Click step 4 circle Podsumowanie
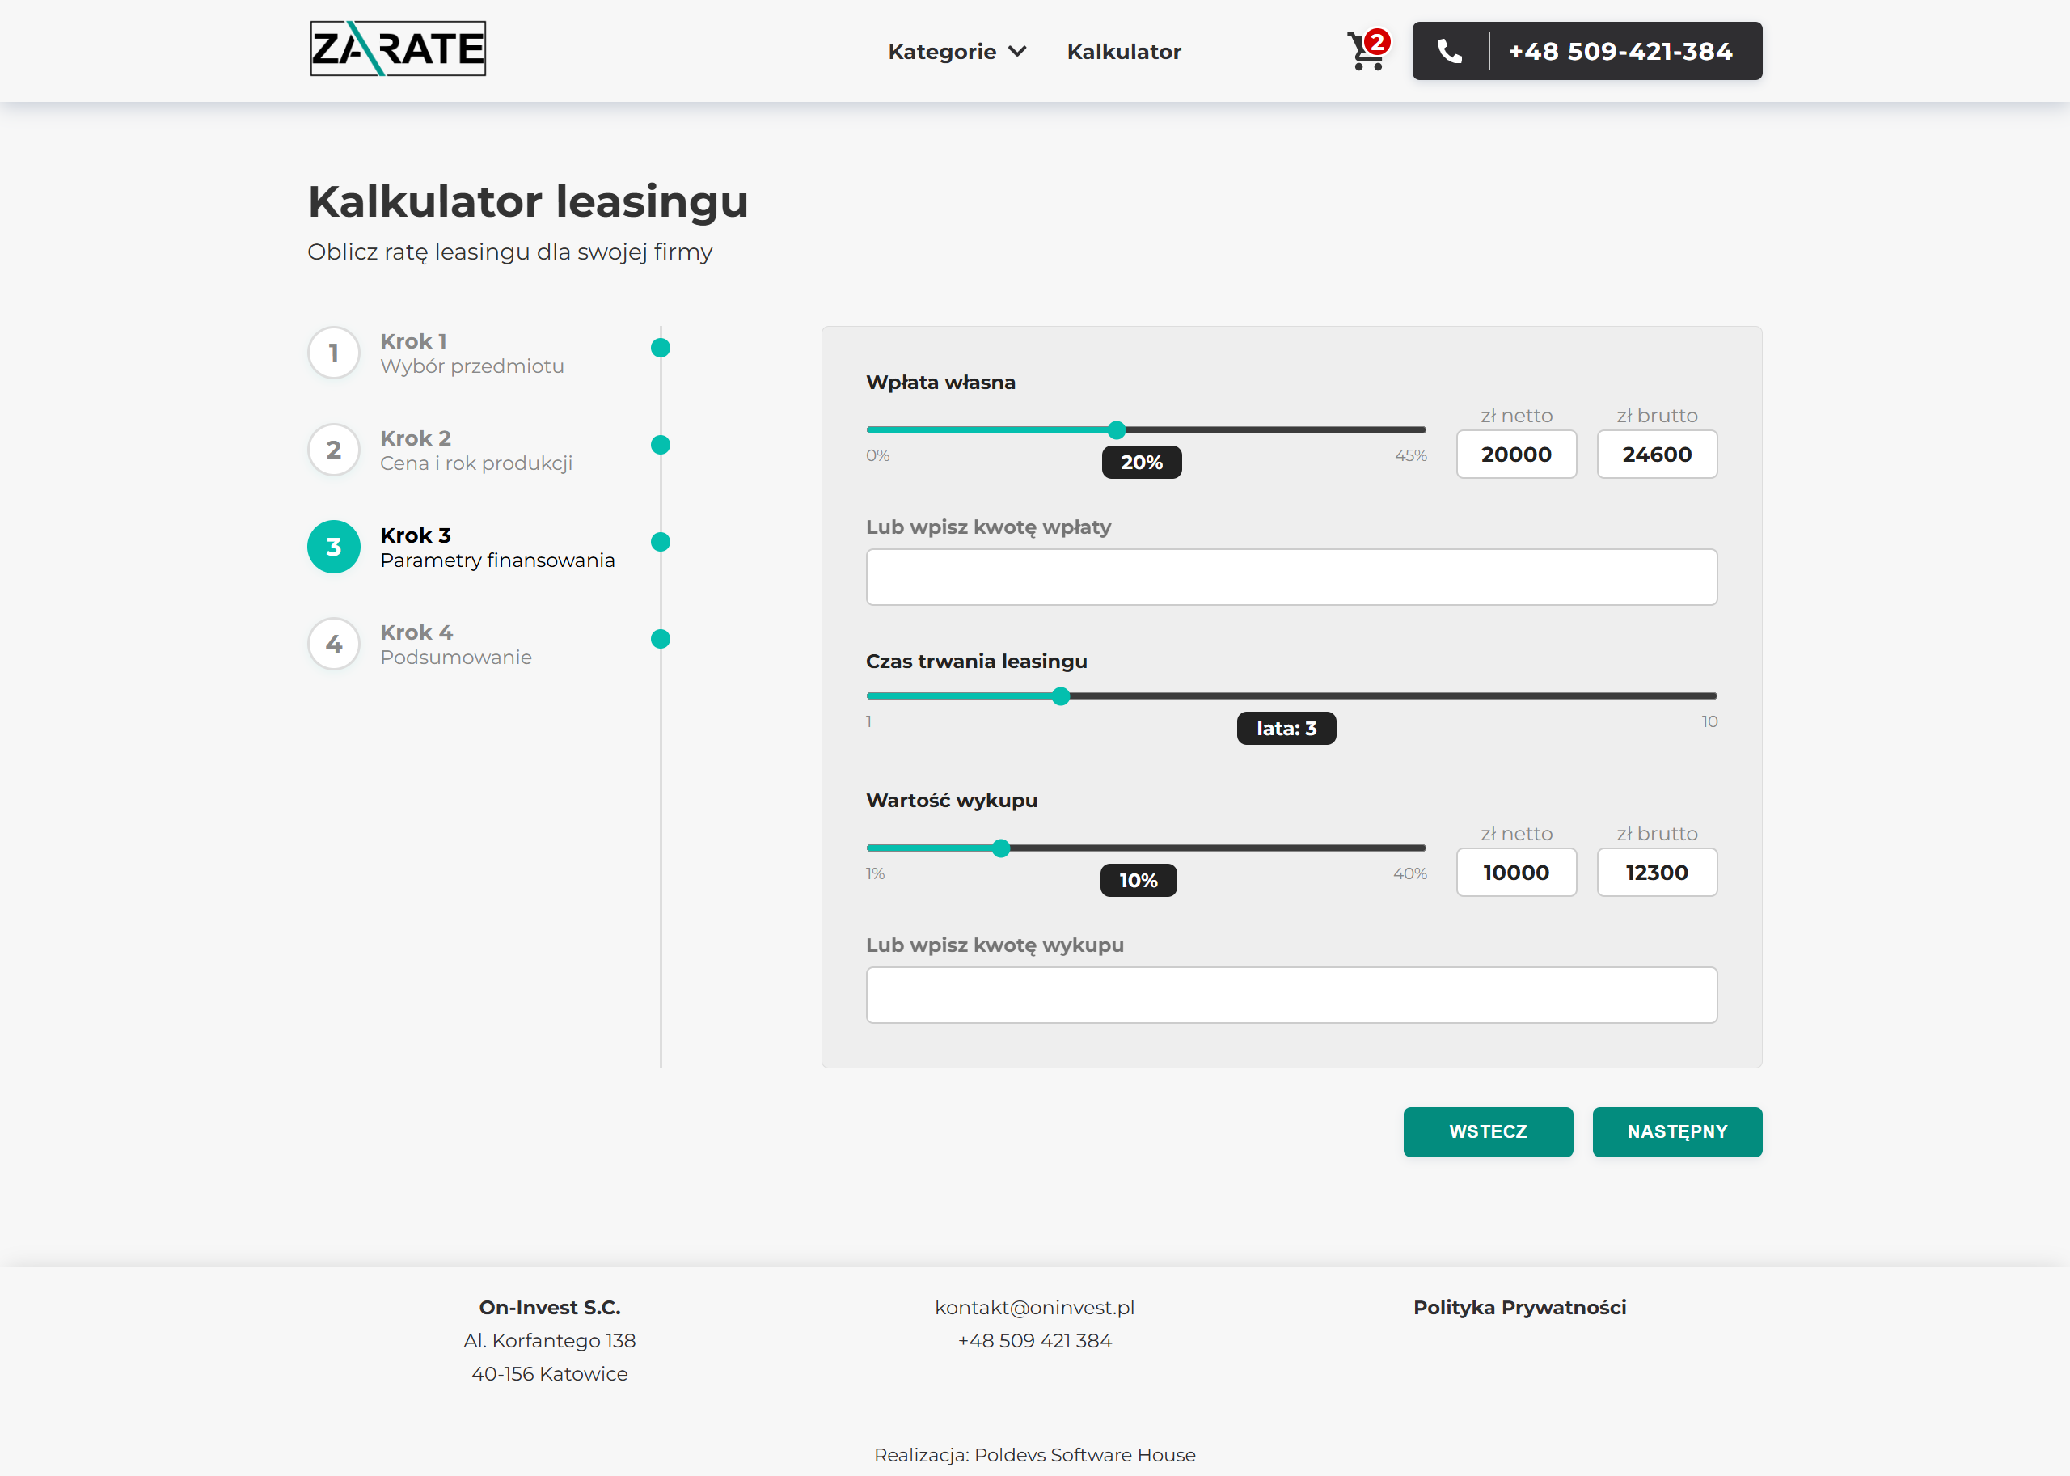The width and height of the screenshot is (2070, 1476). click(x=333, y=644)
